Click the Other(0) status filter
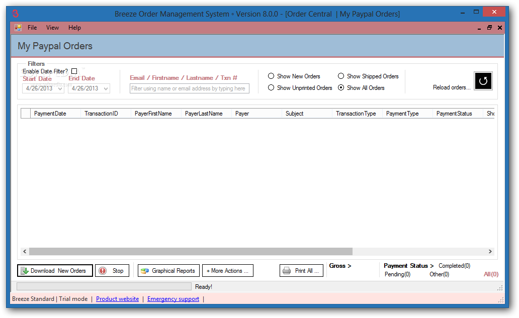This screenshot has width=519, height=318. click(439, 274)
